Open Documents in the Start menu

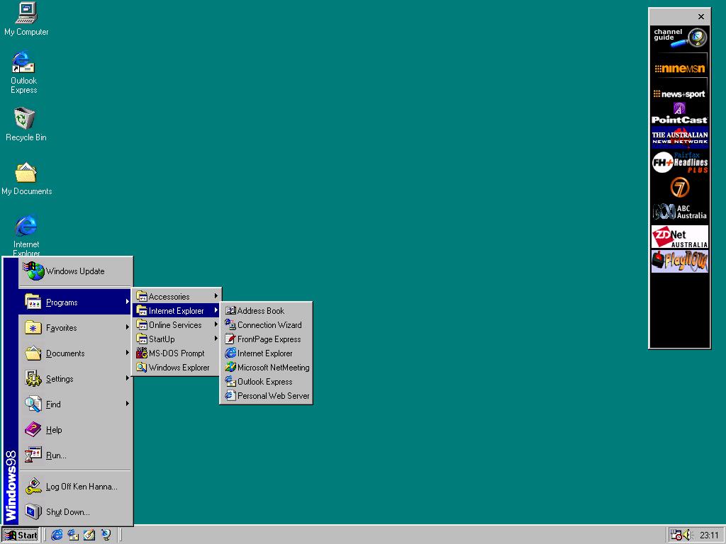click(74, 353)
